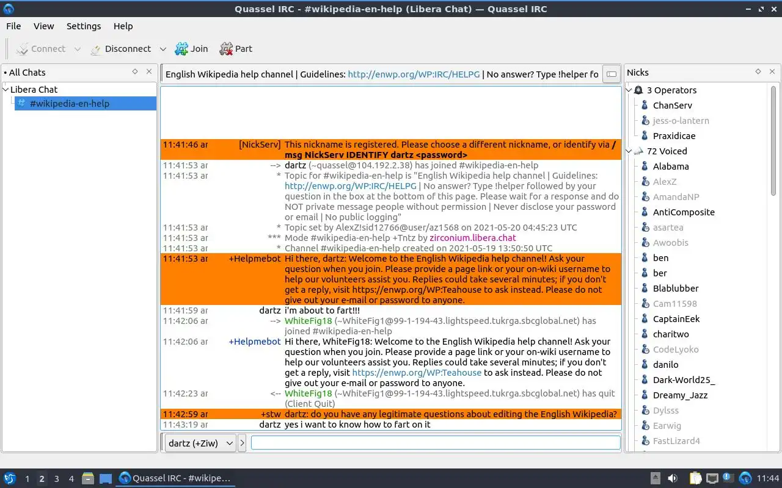Select charitwo in the nick list

pos(671,334)
